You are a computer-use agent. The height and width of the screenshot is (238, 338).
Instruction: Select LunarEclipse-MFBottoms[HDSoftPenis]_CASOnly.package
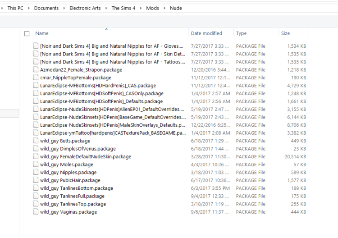[x=102, y=93]
